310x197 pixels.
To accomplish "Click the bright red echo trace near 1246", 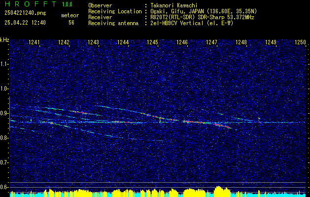I will point(195,122).
